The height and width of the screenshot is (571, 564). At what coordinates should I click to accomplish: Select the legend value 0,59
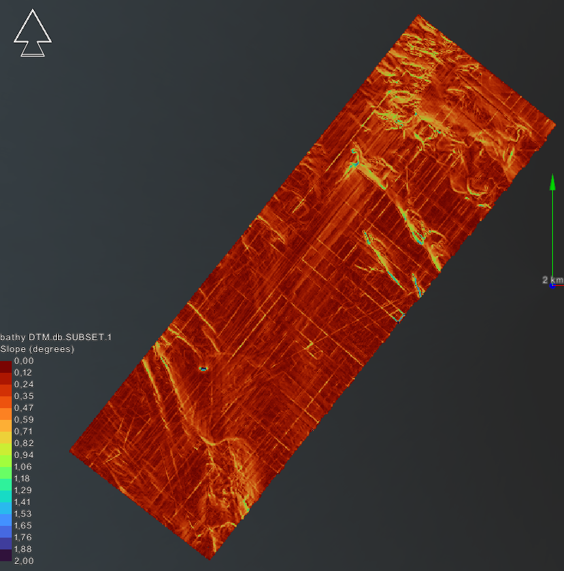[24, 419]
